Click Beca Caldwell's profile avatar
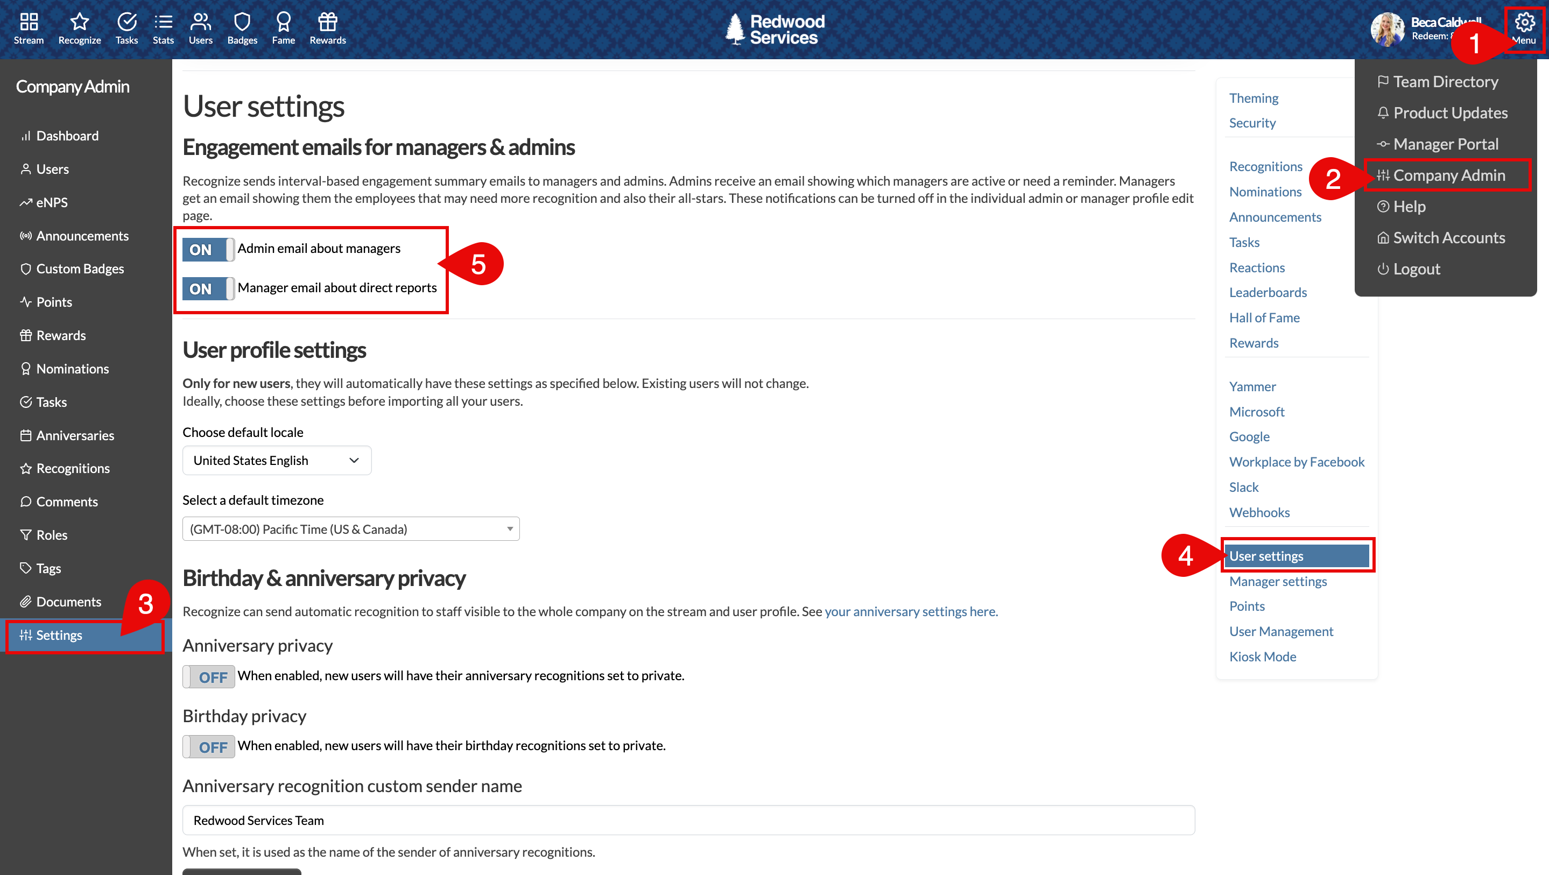 (x=1387, y=29)
